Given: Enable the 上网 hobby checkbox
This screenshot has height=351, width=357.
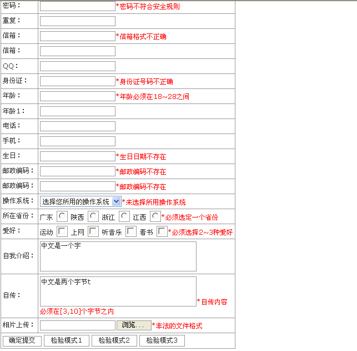Looking at the screenshot, I should (93, 231).
